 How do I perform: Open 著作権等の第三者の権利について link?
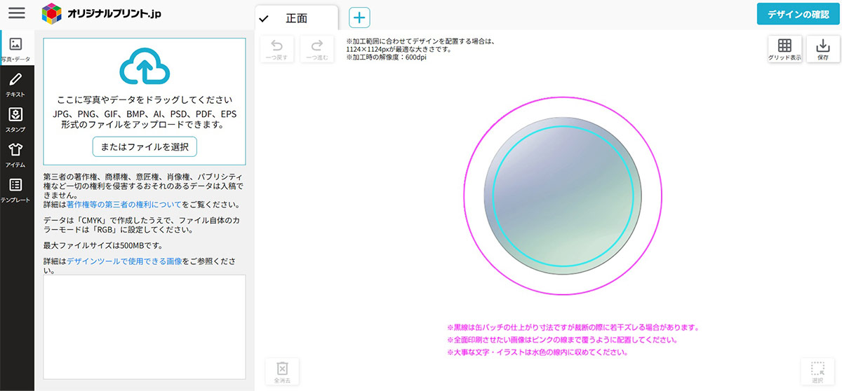pyautogui.click(x=124, y=205)
